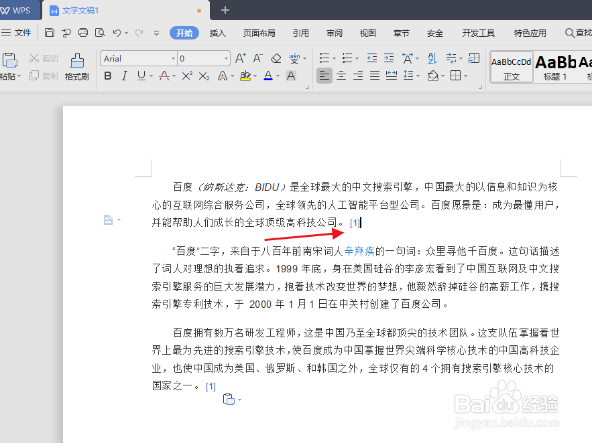Open the font size dropdown

coord(226,58)
